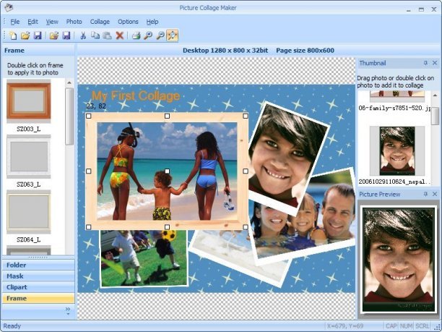Open the Help menu

(x=152, y=22)
